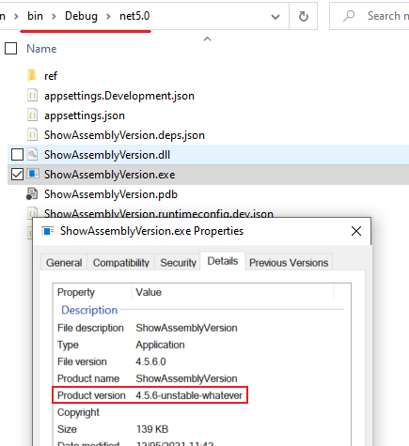
Task: Select ShowAssemblyVersion.deps.json file name
Action: (124, 135)
